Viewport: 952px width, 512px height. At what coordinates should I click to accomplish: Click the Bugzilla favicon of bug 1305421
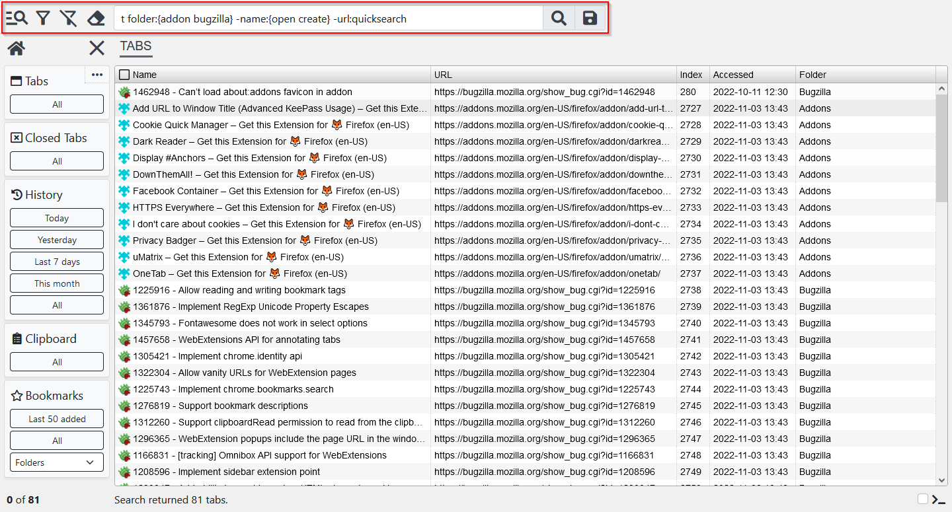click(124, 356)
